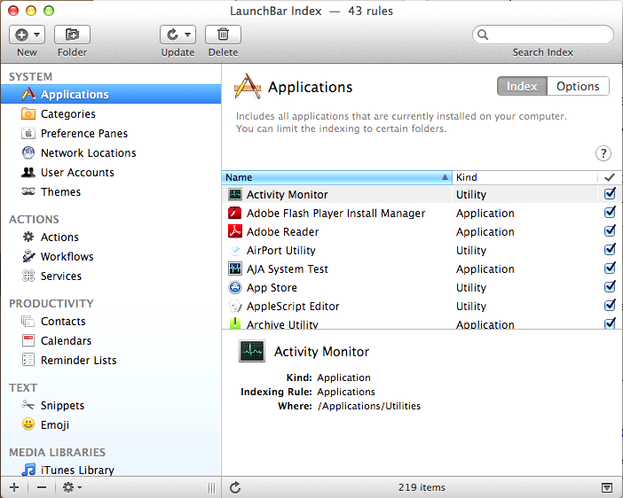Click the reload arrow in status bar
The image size is (623, 498).
point(235,487)
